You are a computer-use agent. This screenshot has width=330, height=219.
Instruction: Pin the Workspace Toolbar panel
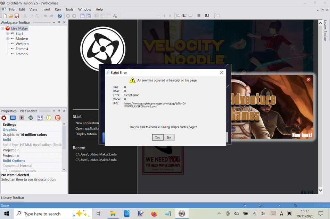59,22
